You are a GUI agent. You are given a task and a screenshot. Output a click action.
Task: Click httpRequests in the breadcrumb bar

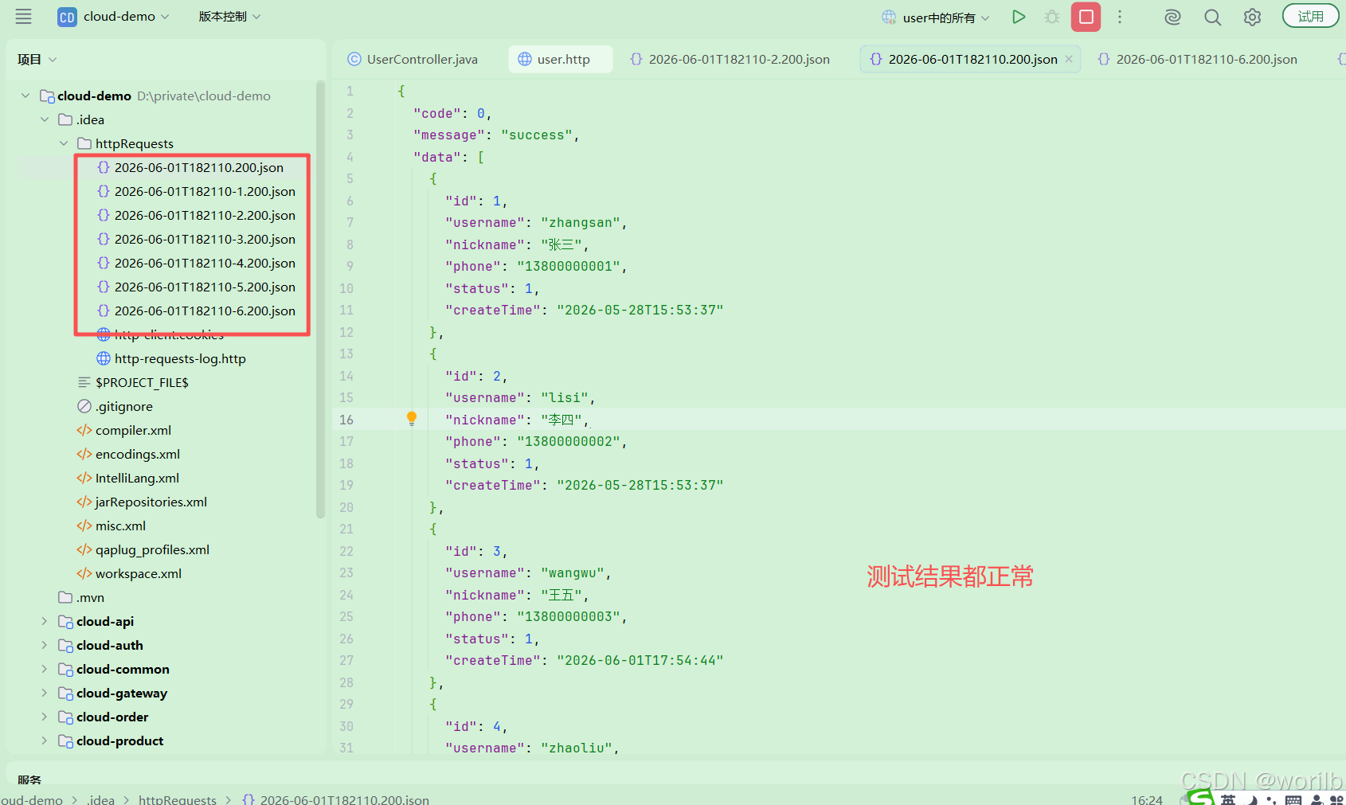click(178, 799)
